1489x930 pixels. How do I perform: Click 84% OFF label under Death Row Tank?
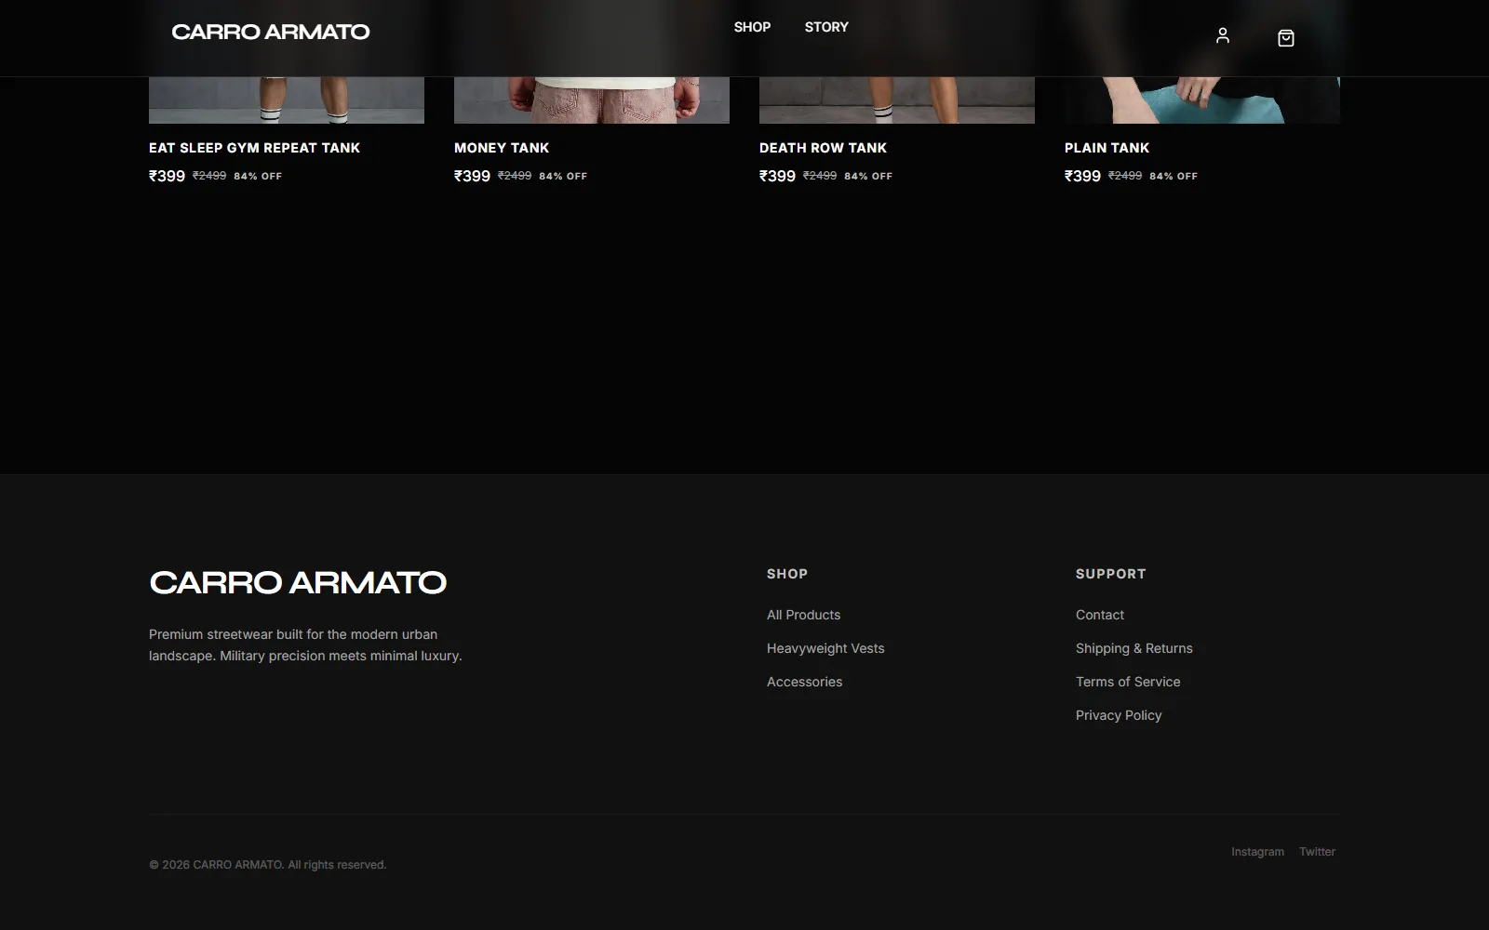pos(868,176)
